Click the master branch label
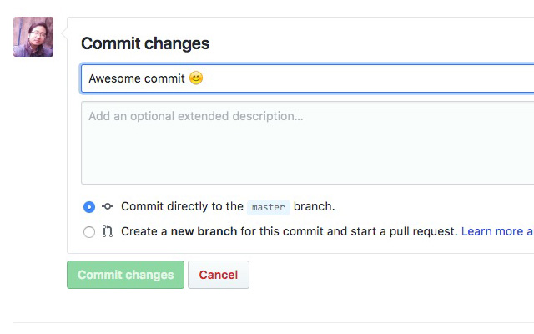This screenshot has height=334, width=534. click(269, 208)
